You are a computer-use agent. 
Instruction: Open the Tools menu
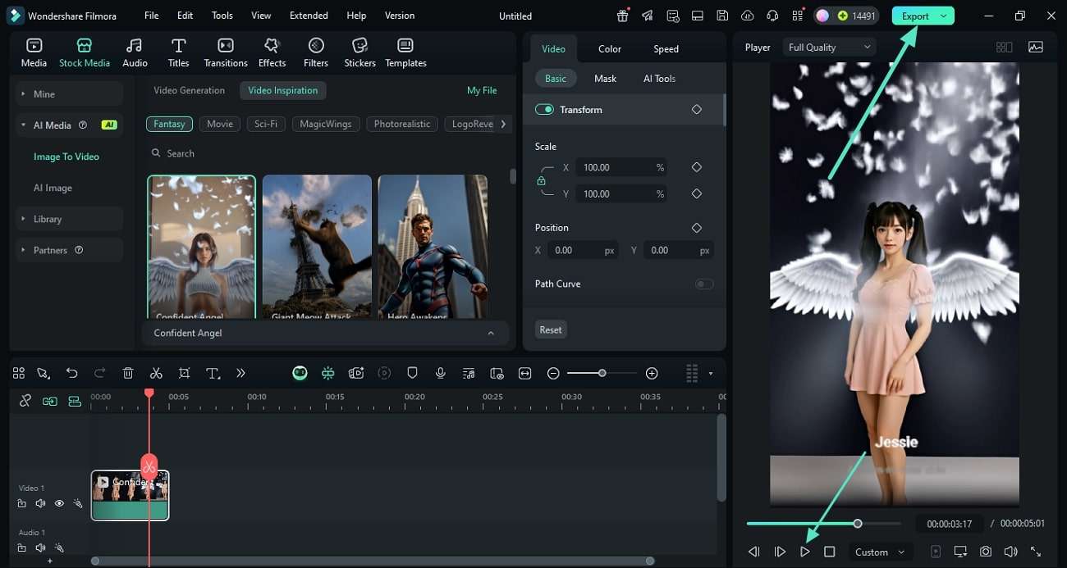tap(222, 16)
